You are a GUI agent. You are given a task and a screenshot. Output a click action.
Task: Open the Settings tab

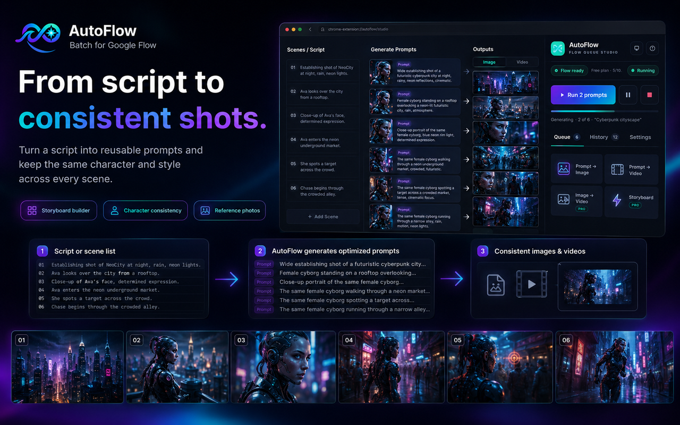click(640, 137)
